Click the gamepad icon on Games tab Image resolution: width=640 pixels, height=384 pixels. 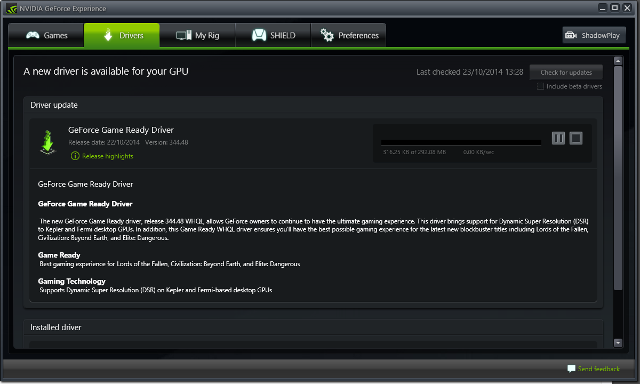click(33, 35)
